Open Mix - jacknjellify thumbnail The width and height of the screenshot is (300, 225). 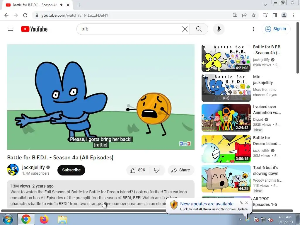pos(226,88)
